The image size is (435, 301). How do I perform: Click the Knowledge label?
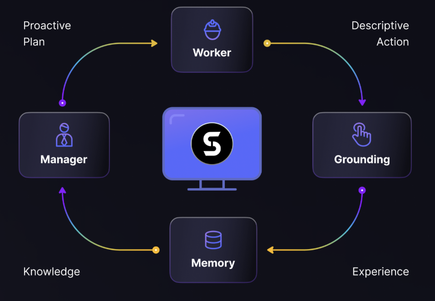52,271
